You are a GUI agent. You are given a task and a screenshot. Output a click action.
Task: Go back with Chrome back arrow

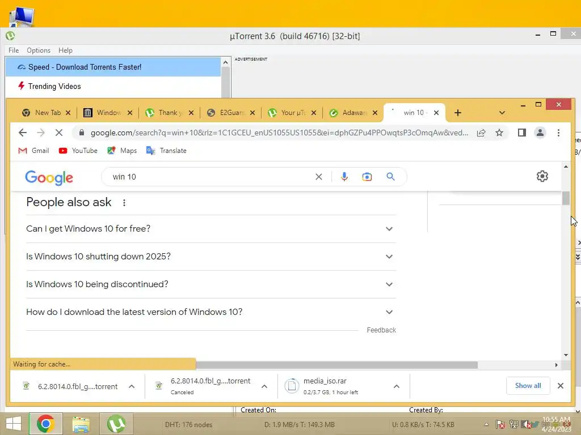click(23, 133)
